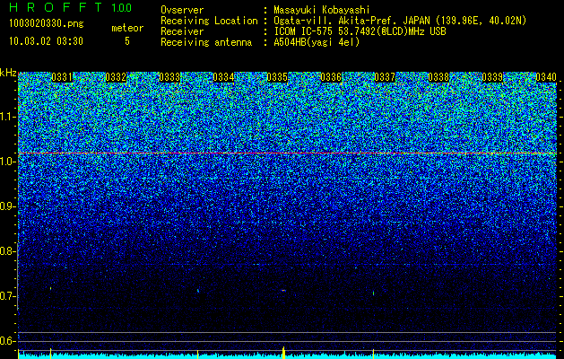This screenshot has width=564, height=359.
Task: Click the 0.9 frequency axis label
Action: [x=7, y=206]
